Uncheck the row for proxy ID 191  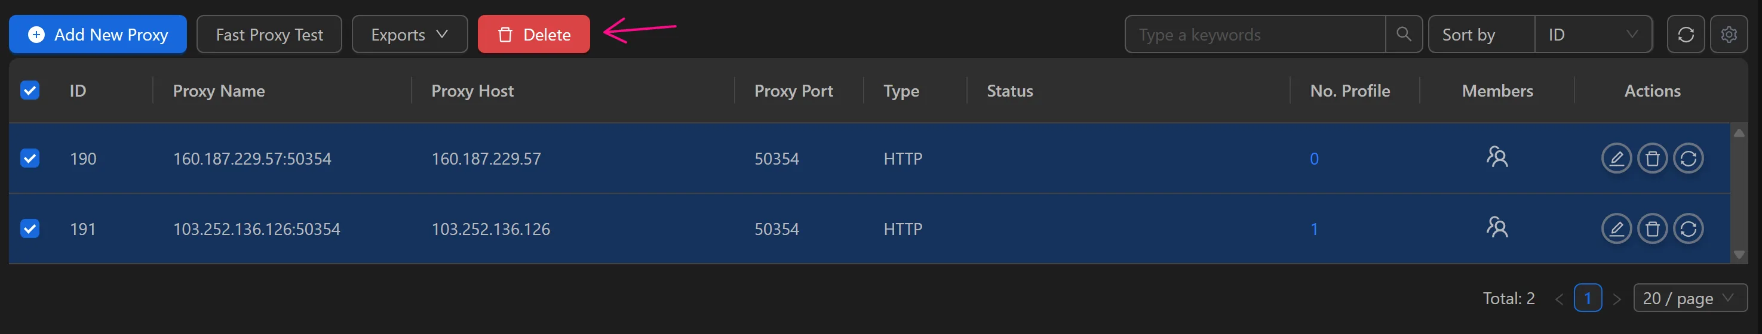coord(30,228)
